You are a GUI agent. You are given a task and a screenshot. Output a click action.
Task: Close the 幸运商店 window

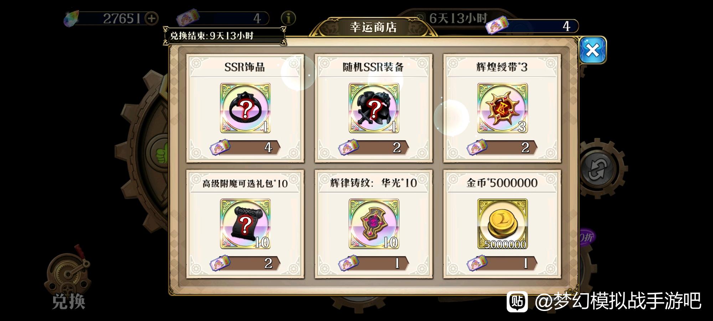coord(593,50)
